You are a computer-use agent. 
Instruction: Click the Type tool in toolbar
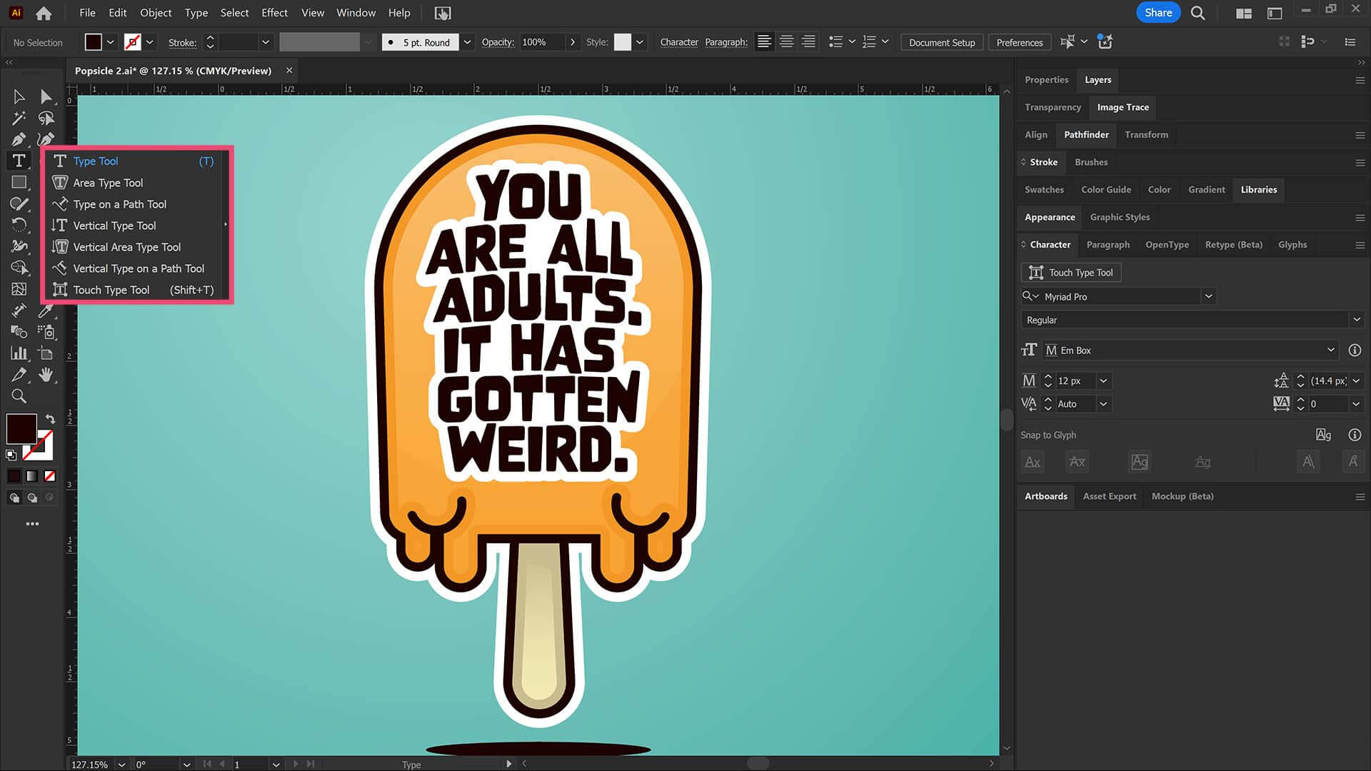[x=19, y=161]
